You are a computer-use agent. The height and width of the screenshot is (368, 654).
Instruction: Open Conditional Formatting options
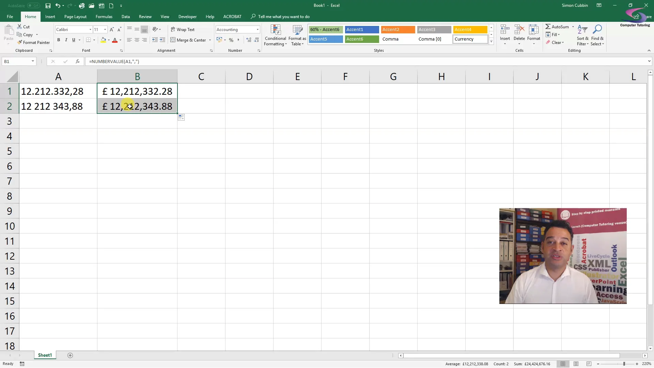[x=275, y=35]
